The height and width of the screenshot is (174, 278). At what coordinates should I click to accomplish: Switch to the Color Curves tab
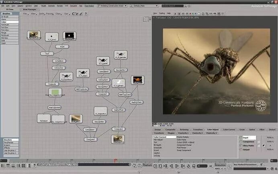click(x=229, y=130)
